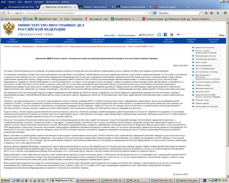Click the Russian coat of arms logo
229x183 pixels.
(9, 29)
